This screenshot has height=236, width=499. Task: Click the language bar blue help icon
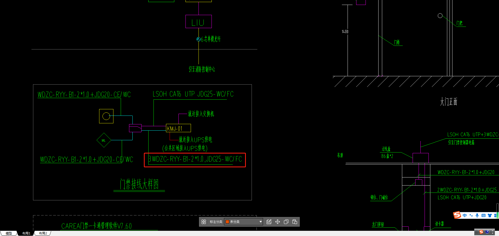[x=487, y=232]
